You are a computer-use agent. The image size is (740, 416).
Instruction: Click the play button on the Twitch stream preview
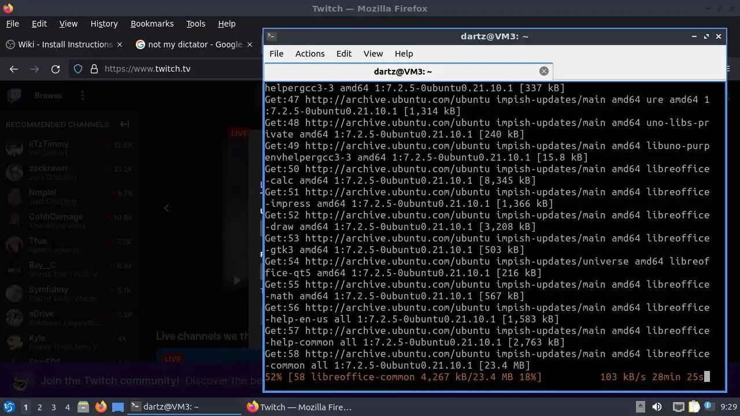click(x=236, y=280)
